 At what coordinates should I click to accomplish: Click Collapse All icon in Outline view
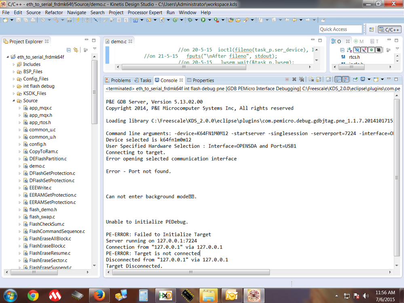coord(342,50)
